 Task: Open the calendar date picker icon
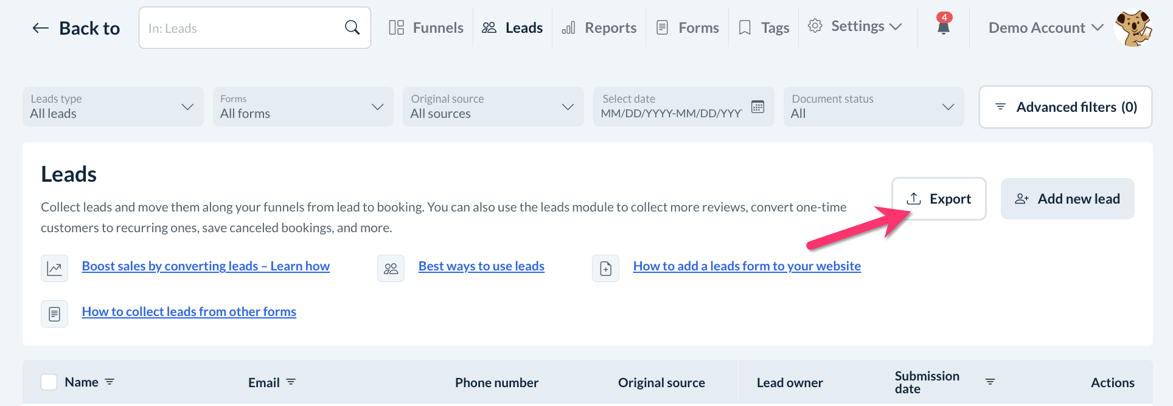tap(757, 107)
